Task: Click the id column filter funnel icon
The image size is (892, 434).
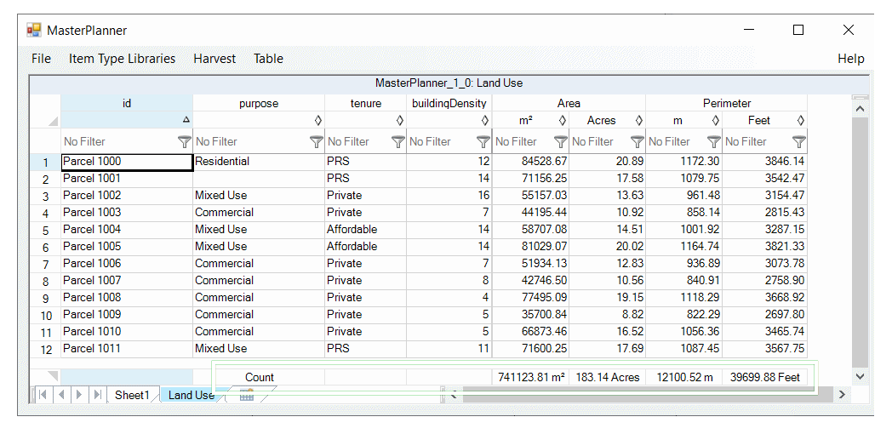Action: pyautogui.click(x=185, y=141)
